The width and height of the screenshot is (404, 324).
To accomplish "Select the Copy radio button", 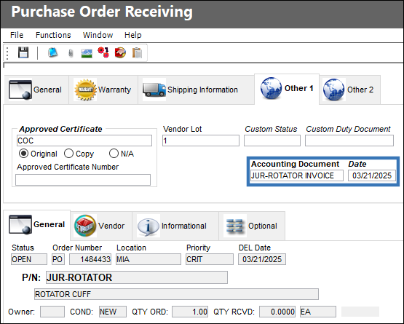I will point(68,154).
